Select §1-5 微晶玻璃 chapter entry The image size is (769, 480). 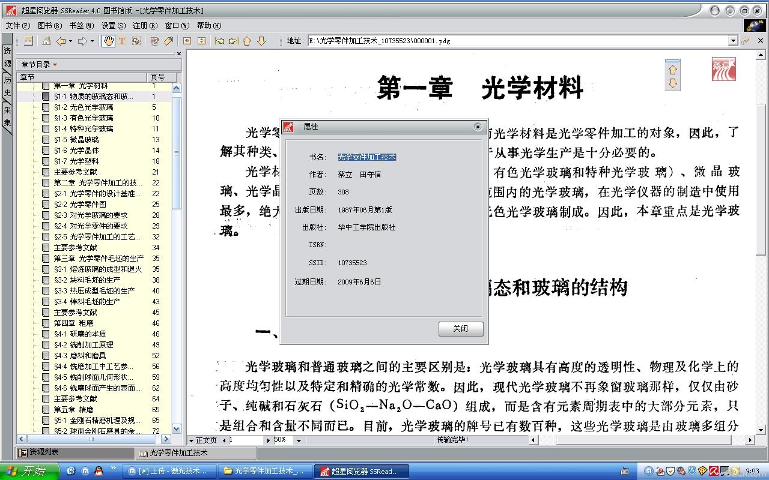coord(76,140)
